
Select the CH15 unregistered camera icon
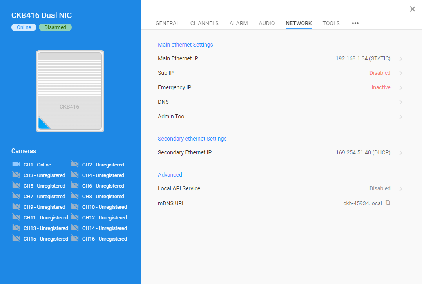pos(16,238)
